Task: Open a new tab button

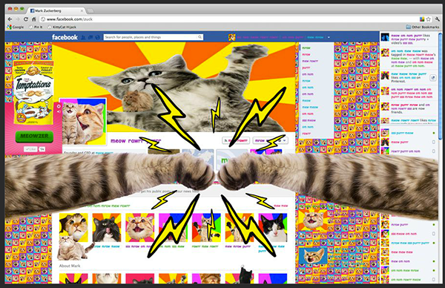Action: pyautogui.click(x=90, y=11)
